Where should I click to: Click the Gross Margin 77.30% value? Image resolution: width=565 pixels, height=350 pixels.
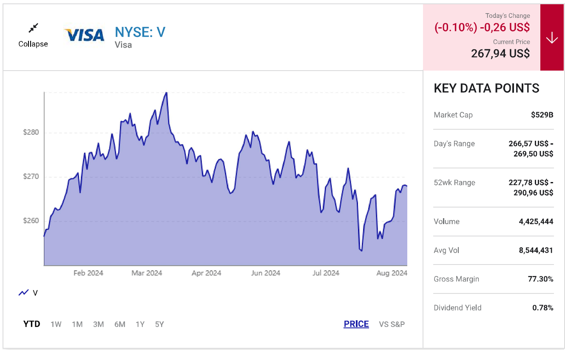(x=540, y=279)
